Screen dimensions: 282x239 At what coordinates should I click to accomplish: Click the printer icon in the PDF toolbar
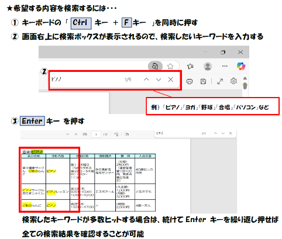[x=190, y=81]
